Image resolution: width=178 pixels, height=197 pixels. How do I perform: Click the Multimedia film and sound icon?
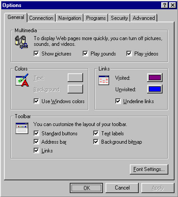pos(21,42)
